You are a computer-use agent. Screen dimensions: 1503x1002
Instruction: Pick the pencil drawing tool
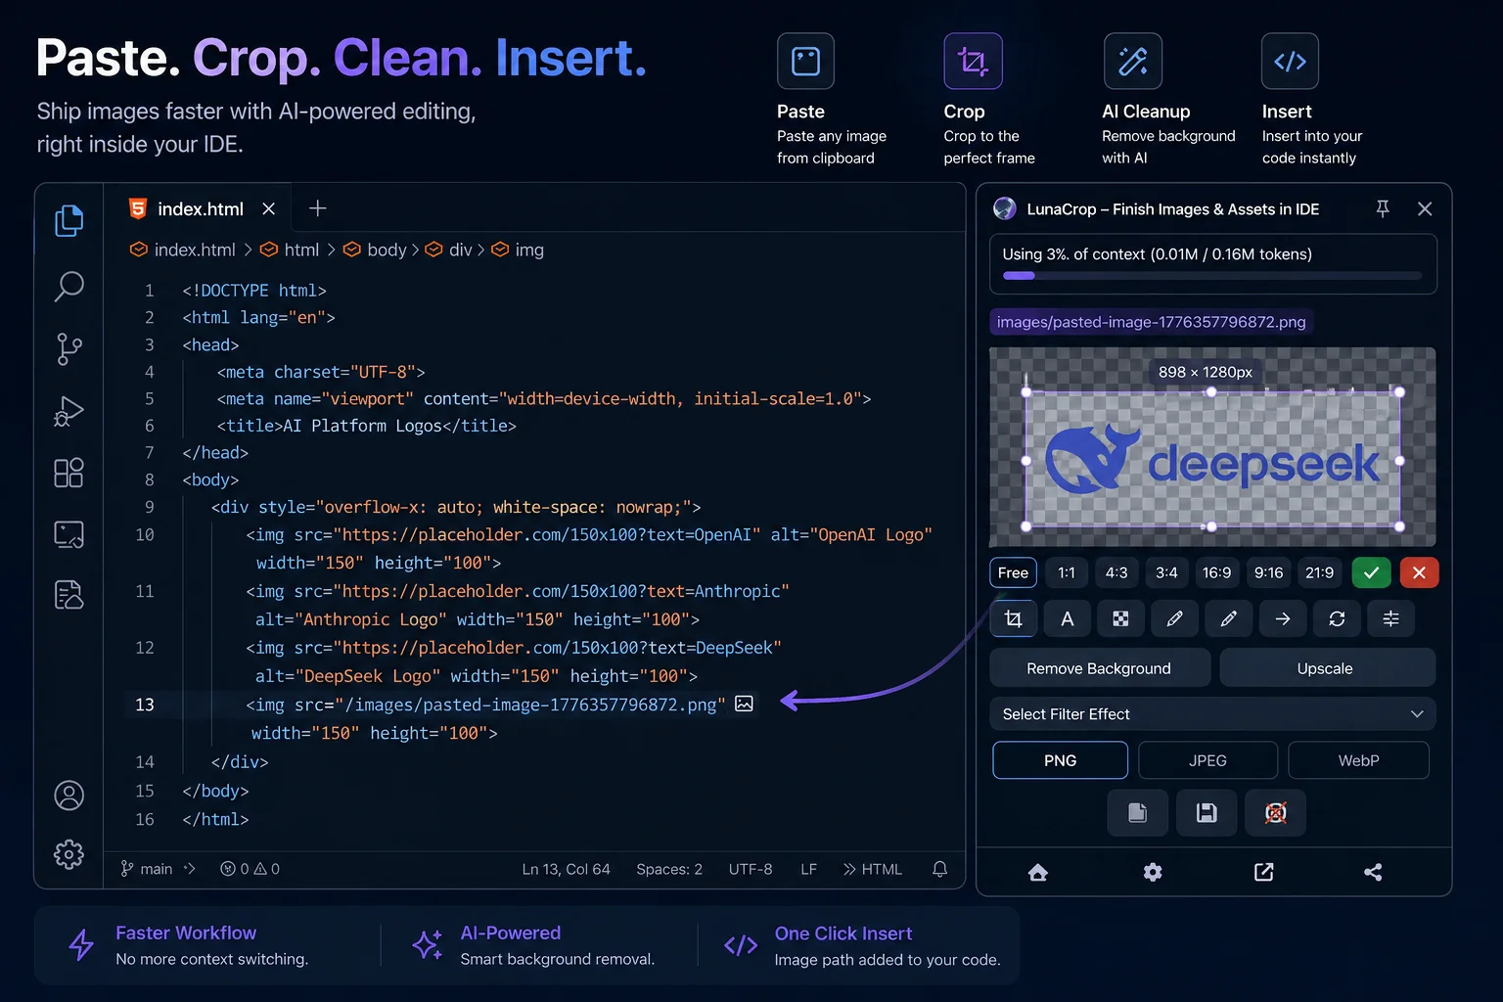point(1174,618)
